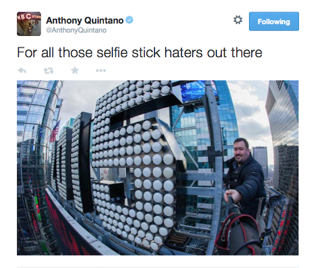
Task: Open the gear user actions menu
Action: 238,20
